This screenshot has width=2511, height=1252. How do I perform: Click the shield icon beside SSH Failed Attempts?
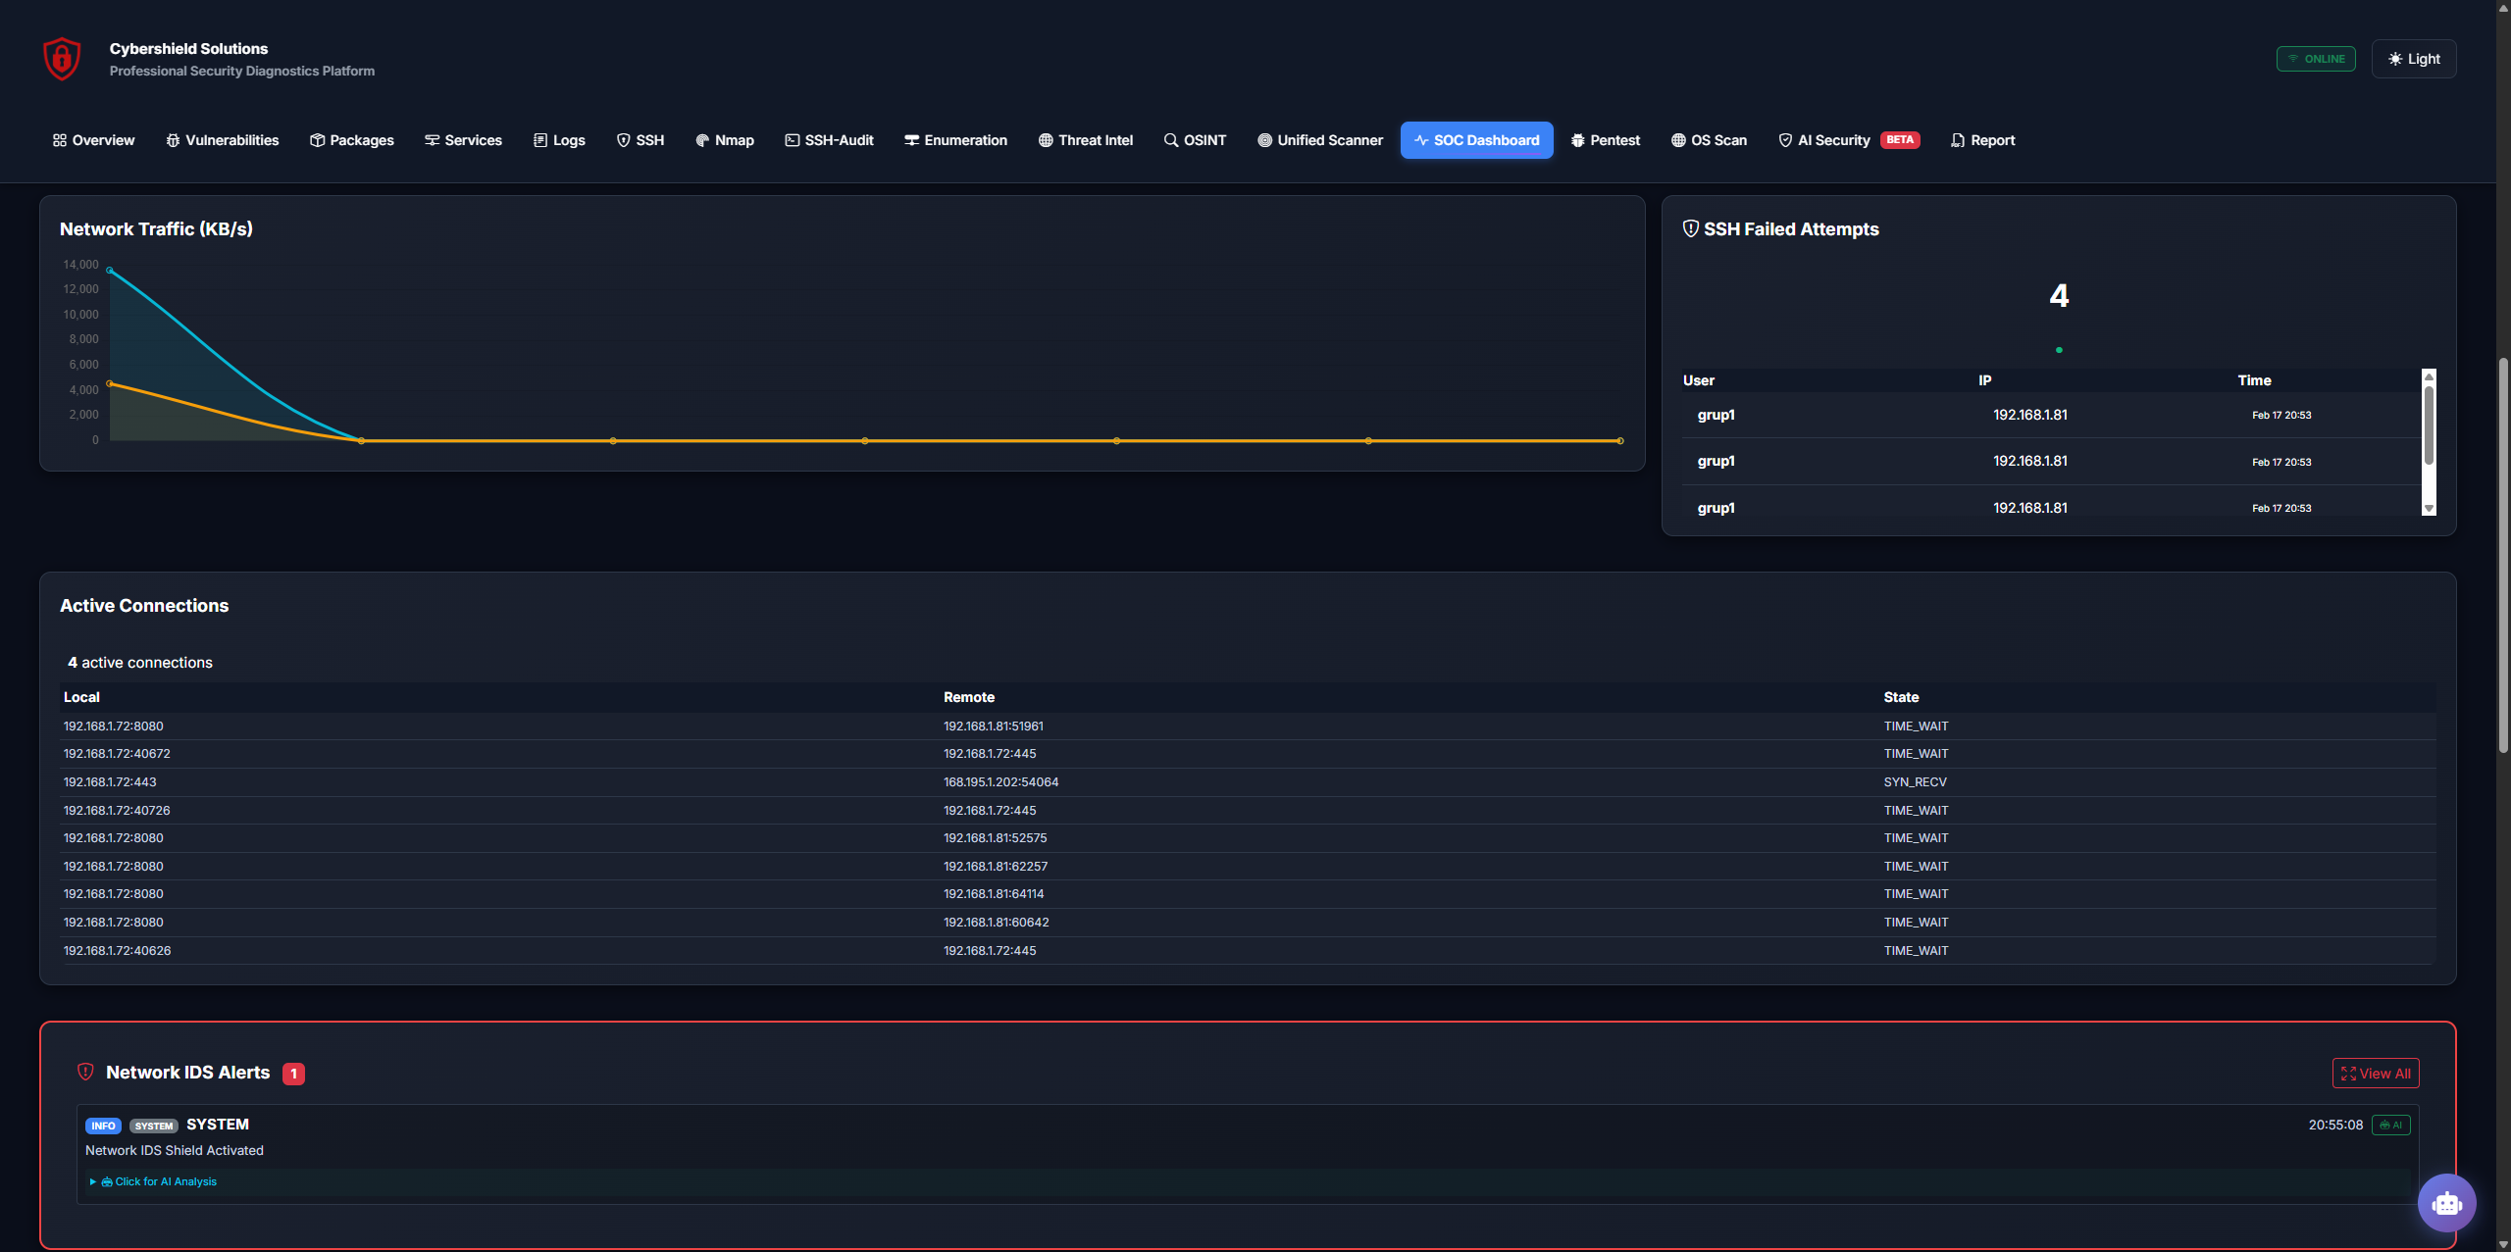[1691, 228]
